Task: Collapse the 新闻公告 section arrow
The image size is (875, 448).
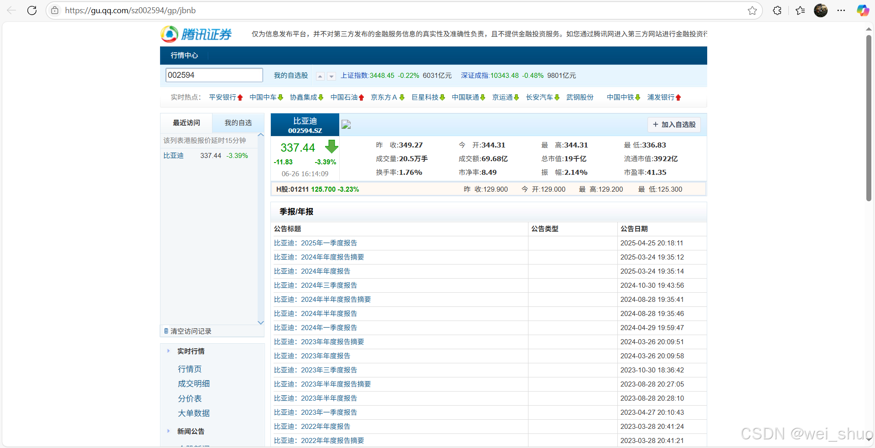Action: click(x=168, y=431)
